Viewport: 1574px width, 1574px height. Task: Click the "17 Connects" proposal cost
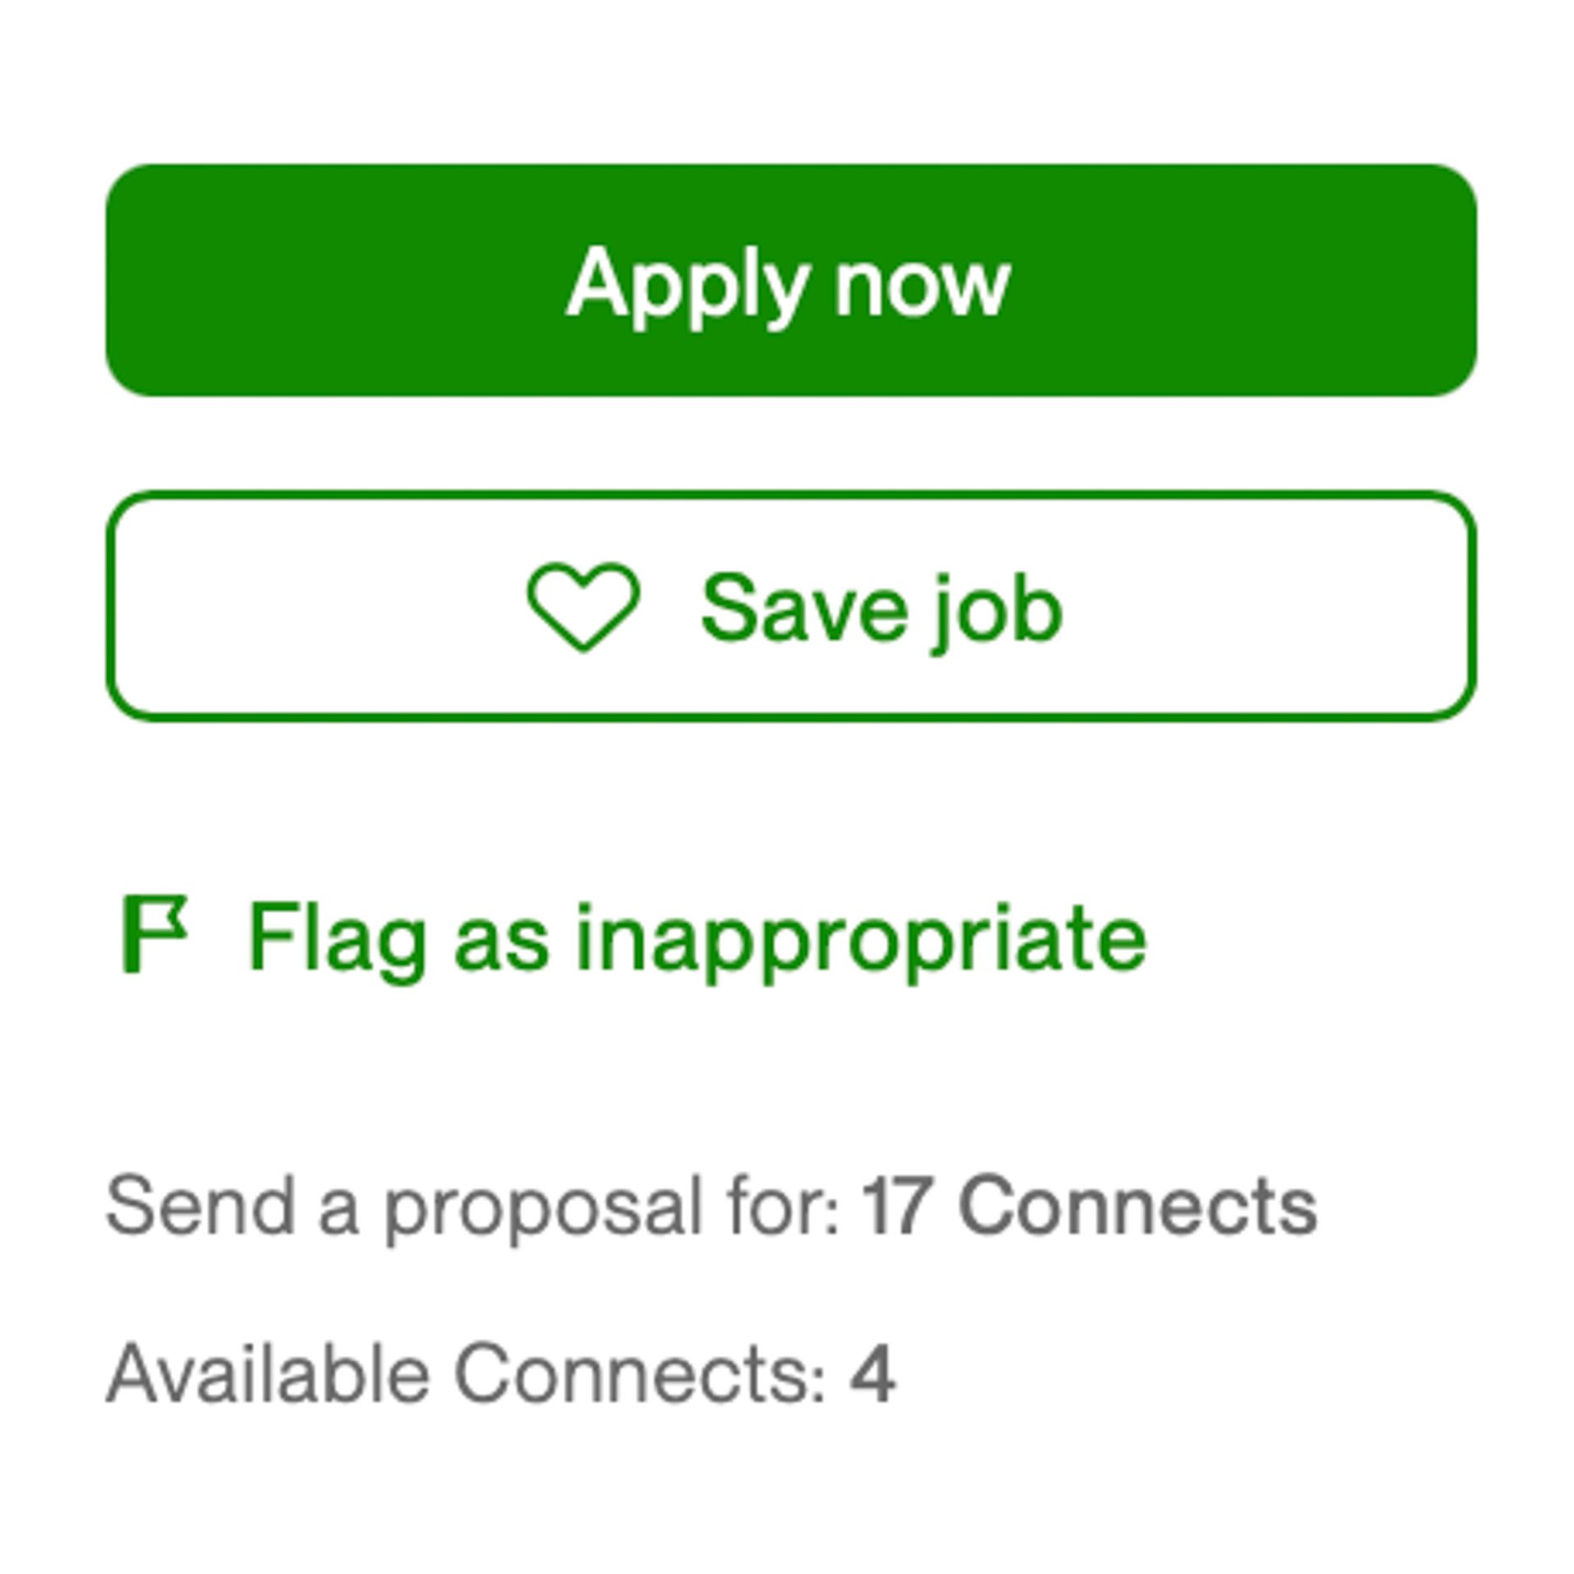point(1088,1206)
